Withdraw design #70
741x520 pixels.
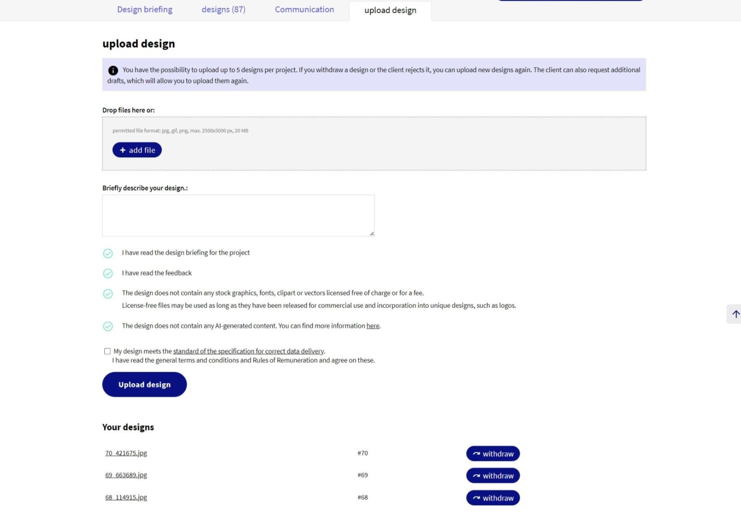tap(493, 454)
